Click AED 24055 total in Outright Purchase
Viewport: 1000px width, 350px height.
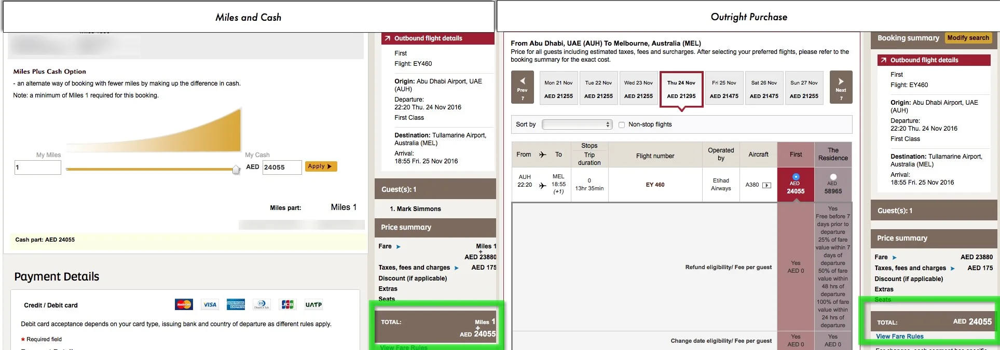click(972, 322)
